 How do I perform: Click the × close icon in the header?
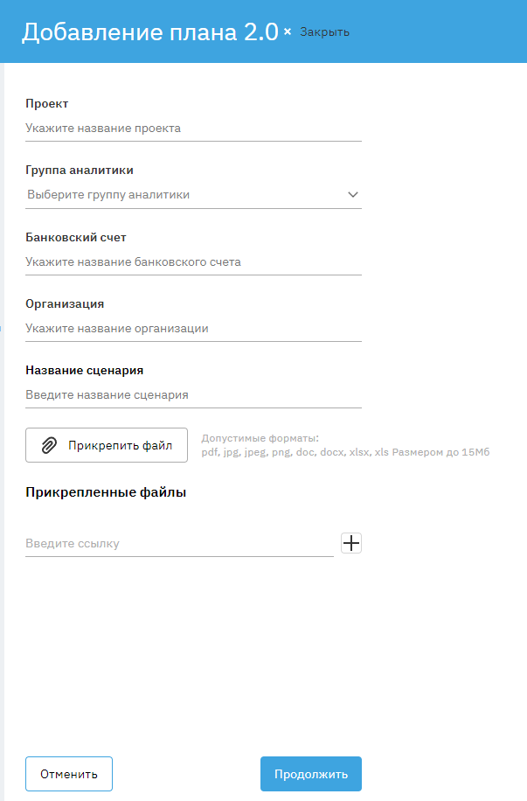pos(288,32)
